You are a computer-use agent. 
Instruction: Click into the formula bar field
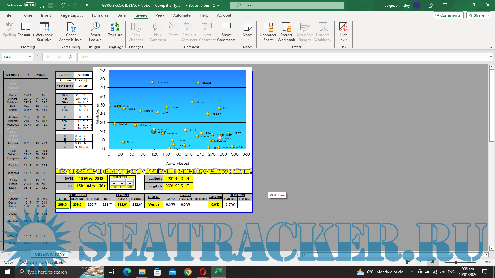click(x=278, y=57)
